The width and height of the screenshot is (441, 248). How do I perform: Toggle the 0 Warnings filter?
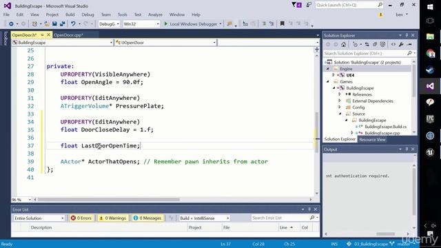click(x=113, y=218)
